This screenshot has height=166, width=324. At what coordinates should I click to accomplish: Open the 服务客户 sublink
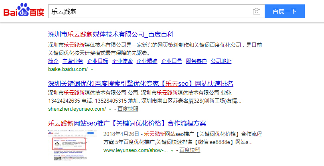pos(196,61)
